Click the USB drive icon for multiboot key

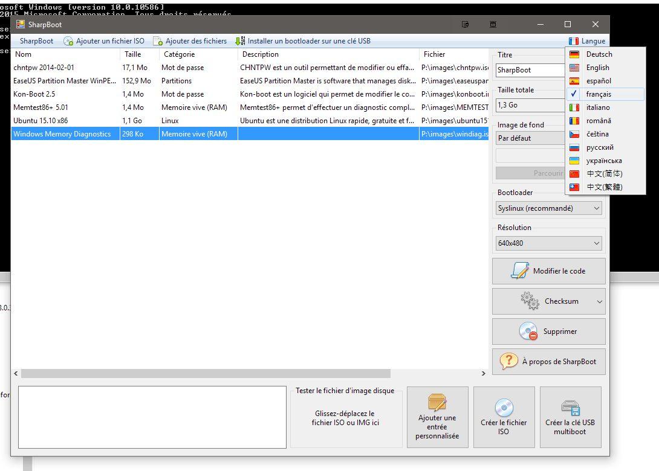(570, 408)
